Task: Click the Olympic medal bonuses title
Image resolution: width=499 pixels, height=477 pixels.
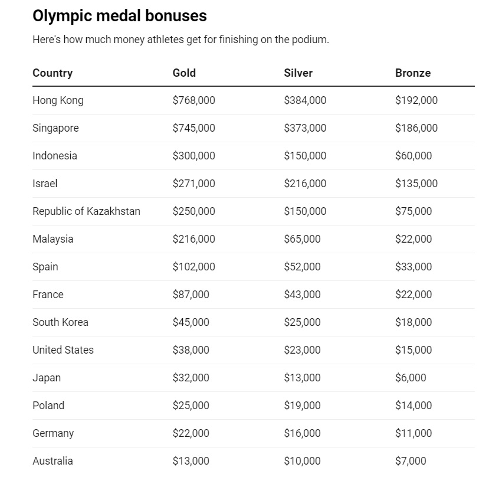Action: [120, 16]
